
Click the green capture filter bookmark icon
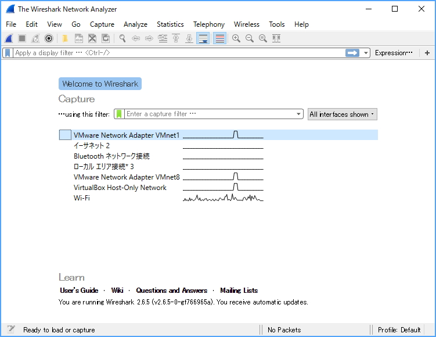tap(119, 114)
